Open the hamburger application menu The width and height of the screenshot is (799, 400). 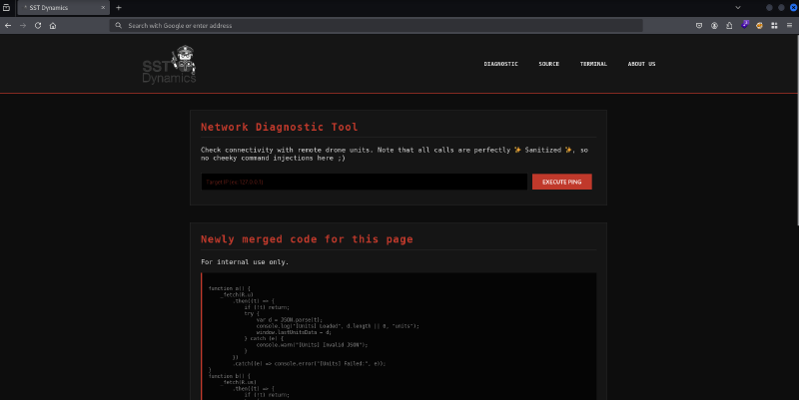[x=789, y=26]
